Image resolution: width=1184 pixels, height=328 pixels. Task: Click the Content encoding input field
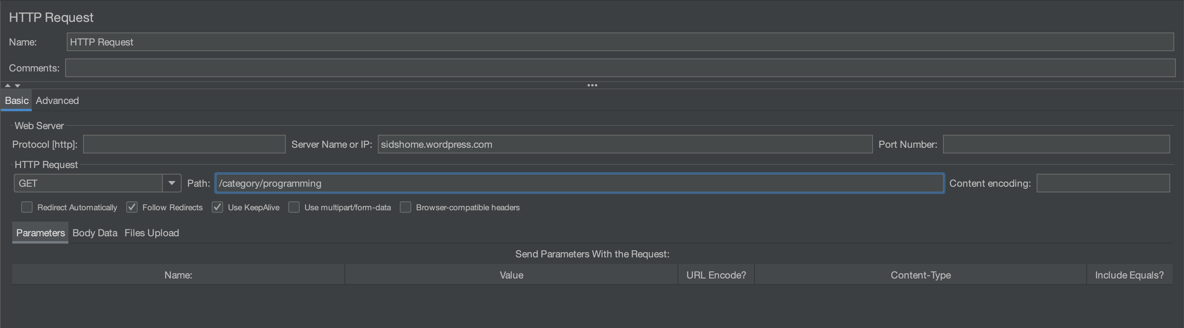[1103, 183]
